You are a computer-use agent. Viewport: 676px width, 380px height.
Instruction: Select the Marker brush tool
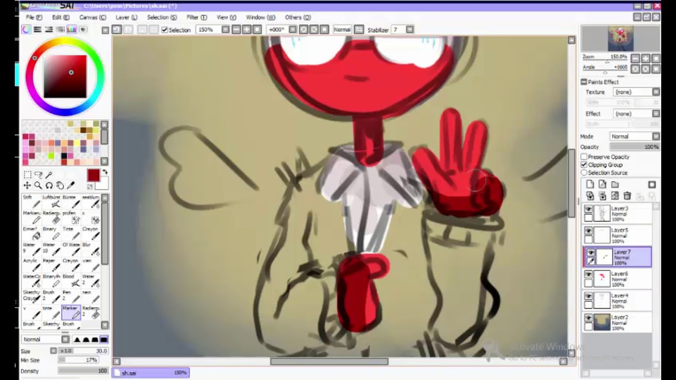click(x=71, y=312)
